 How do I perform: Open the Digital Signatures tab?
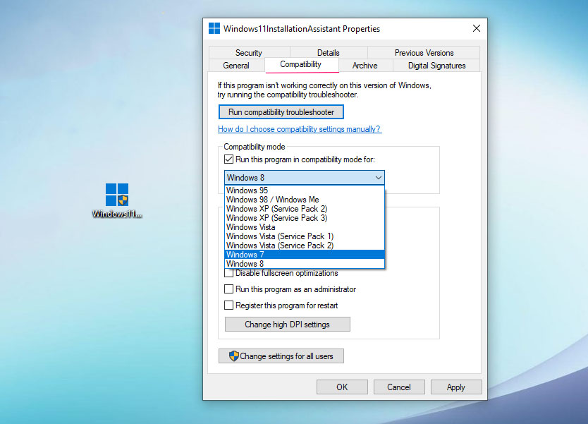point(436,66)
